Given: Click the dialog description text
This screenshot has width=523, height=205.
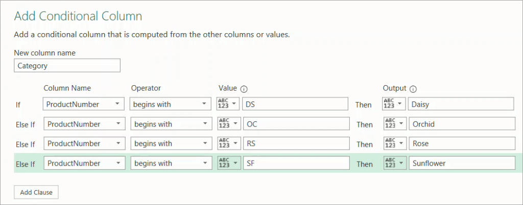Looking at the screenshot, I should (x=152, y=35).
